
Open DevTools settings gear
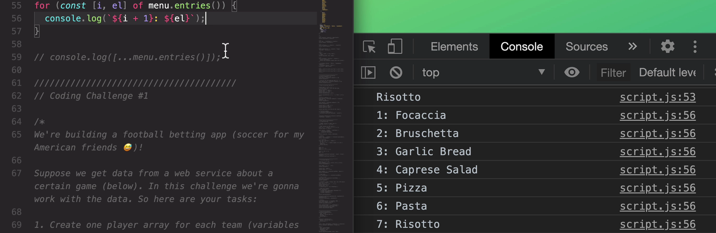pos(667,47)
